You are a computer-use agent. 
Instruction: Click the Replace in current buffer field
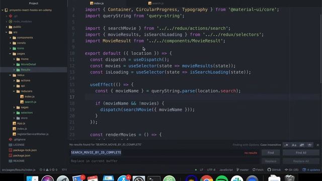click(x=165, y=161)
